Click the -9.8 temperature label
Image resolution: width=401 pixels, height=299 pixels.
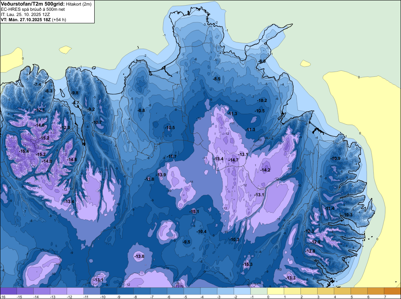point(75,93)
